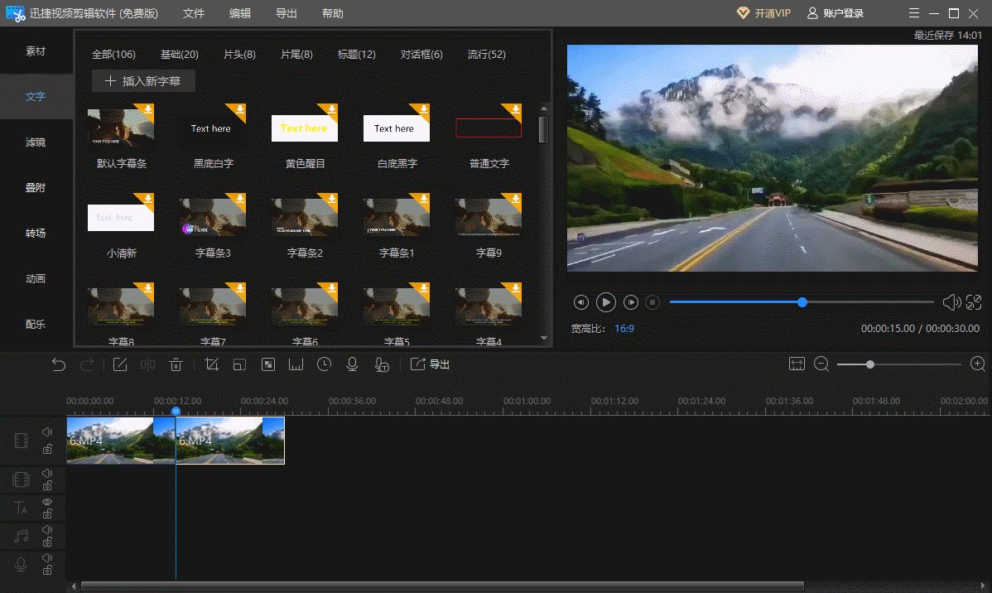Switch to the 基础(20) tab

click(x=179, y=55)
